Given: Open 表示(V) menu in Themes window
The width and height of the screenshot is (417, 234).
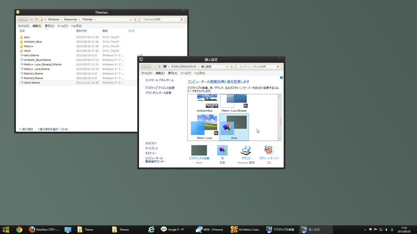Looking at the screenshot, I should tap(49, 26).
